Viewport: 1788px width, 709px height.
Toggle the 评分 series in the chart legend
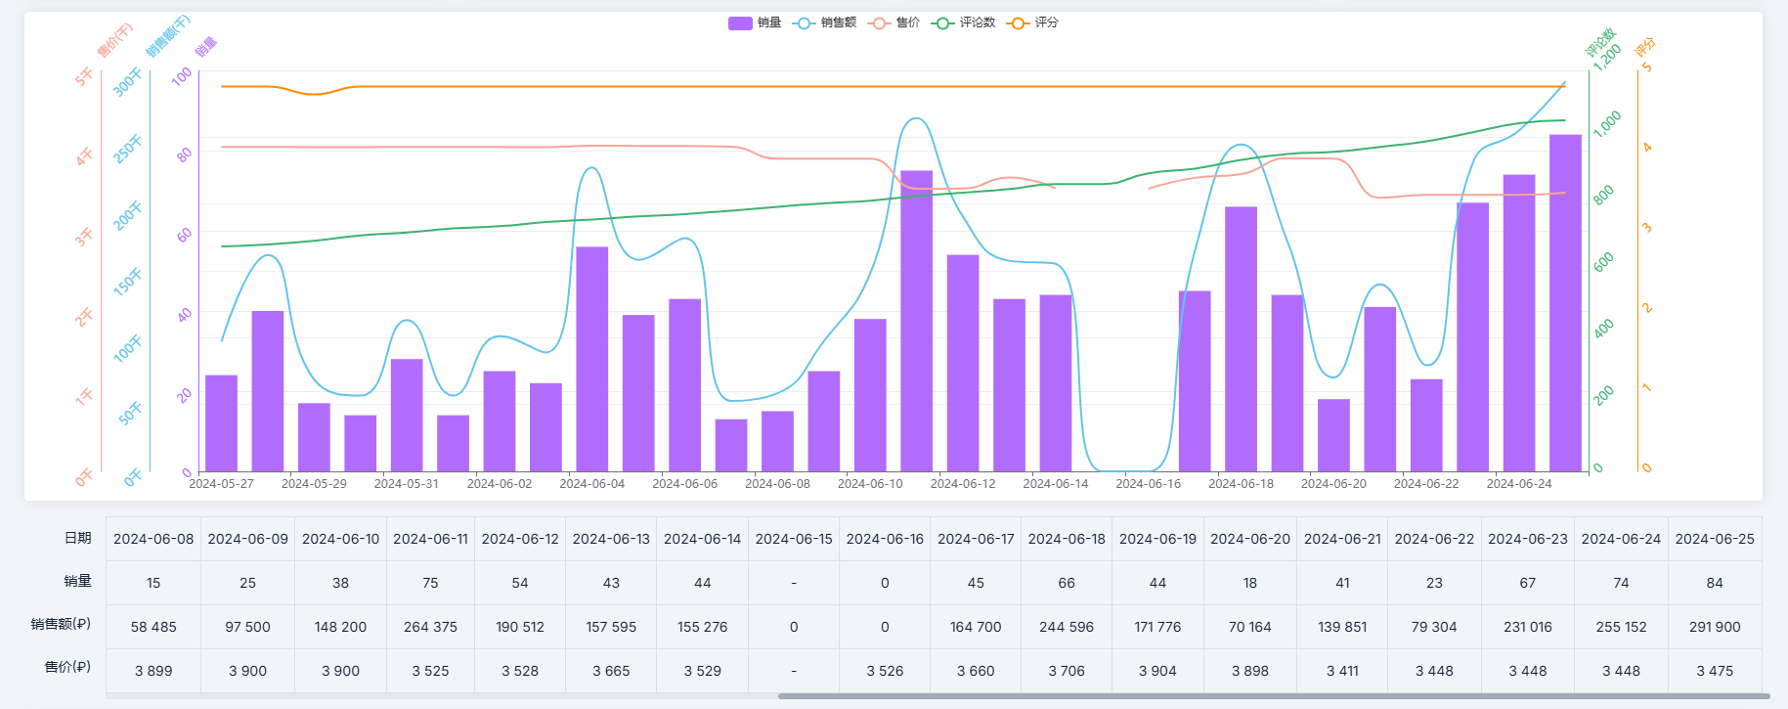point(1032,22)
